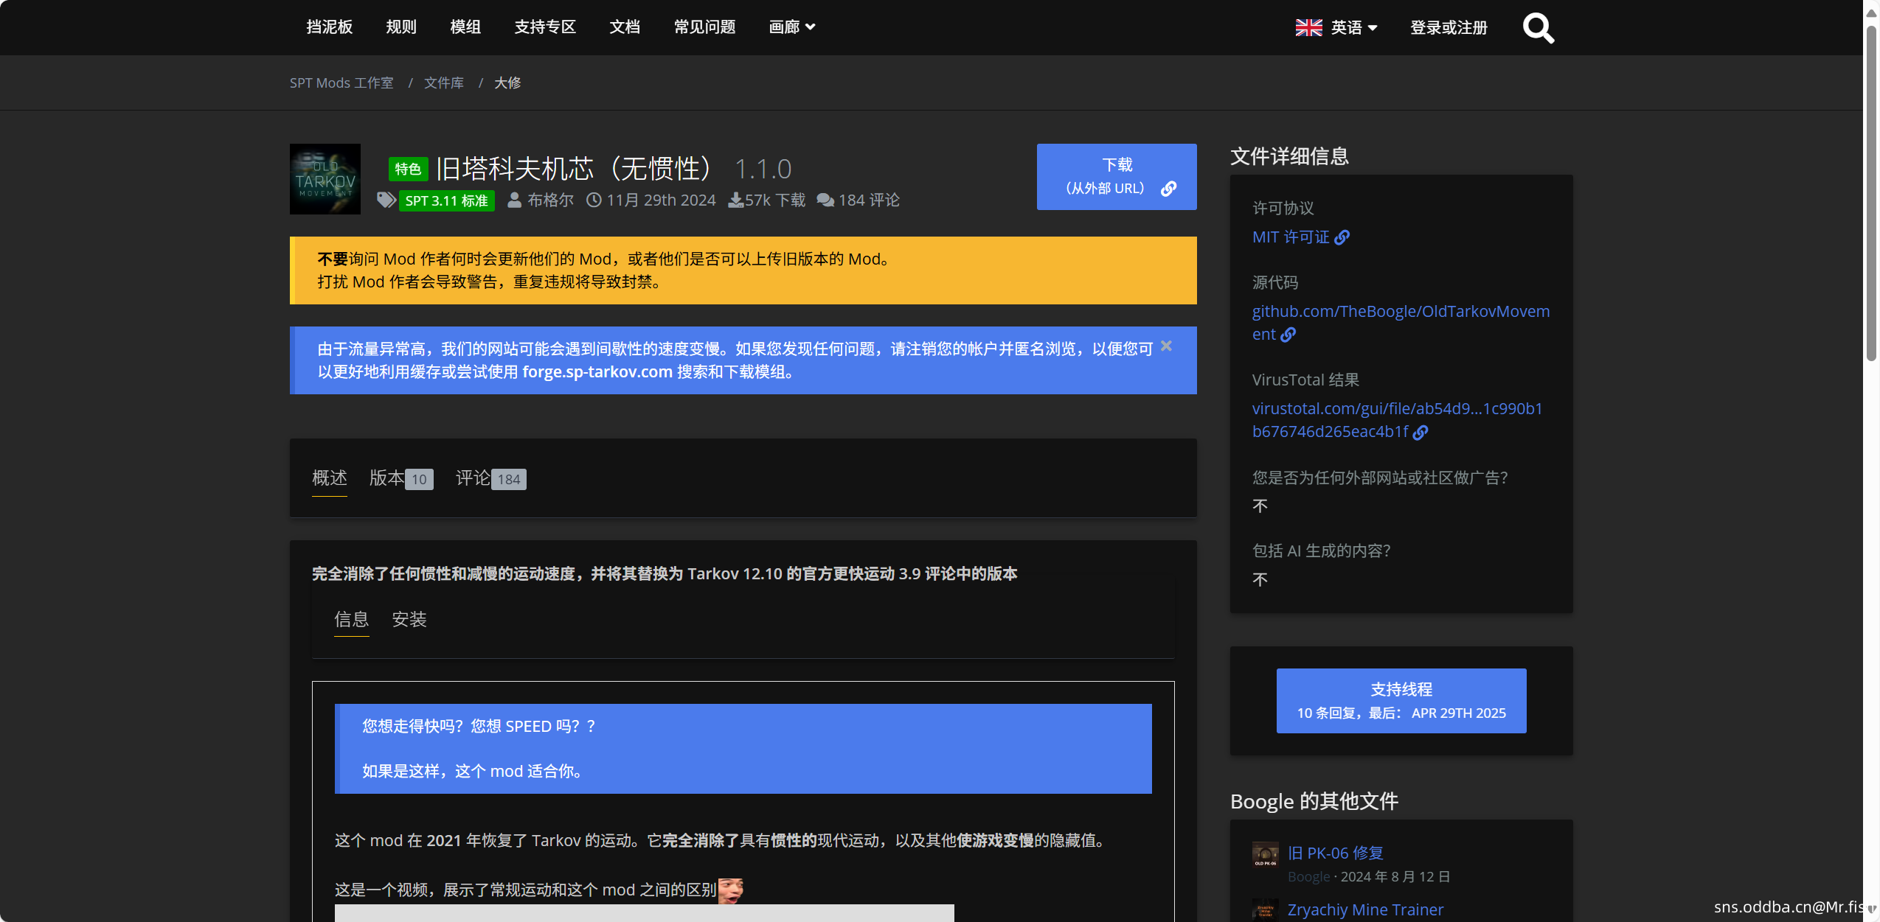Open the search magnifier icon
Screen dimensions: 1880x922
coord(1538,28)
